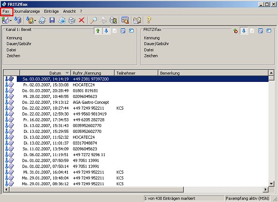Click KCS in the Mi. 31.01.2007 row
Image resolution: width=278 pixels, height=202 pixels.
(x=120, y=172)
